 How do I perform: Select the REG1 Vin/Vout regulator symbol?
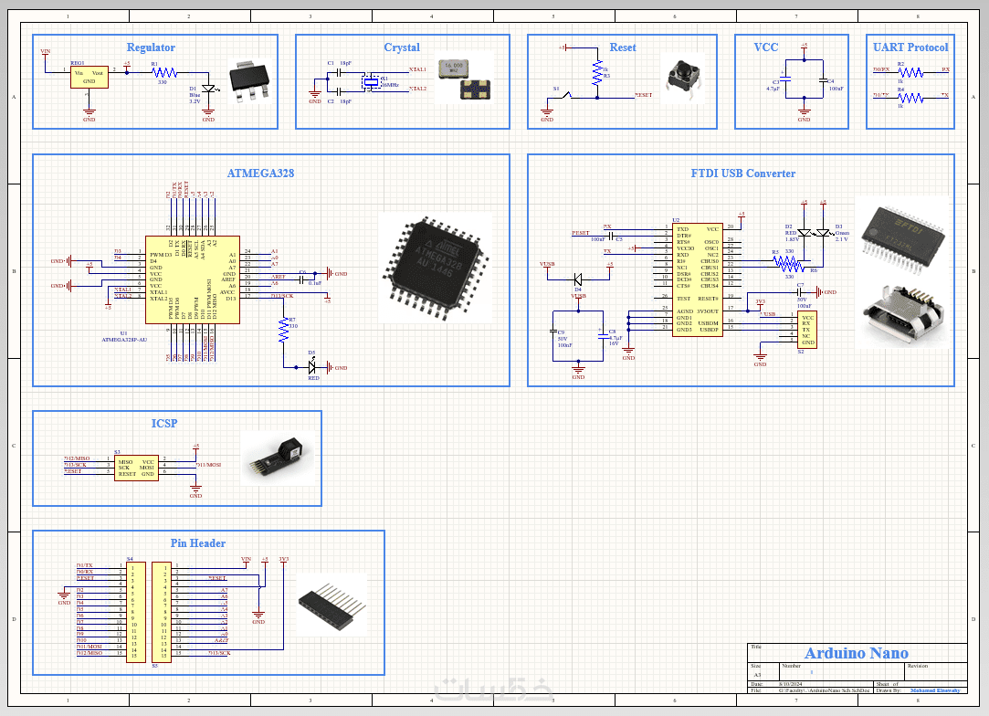[x=89, y=77]
